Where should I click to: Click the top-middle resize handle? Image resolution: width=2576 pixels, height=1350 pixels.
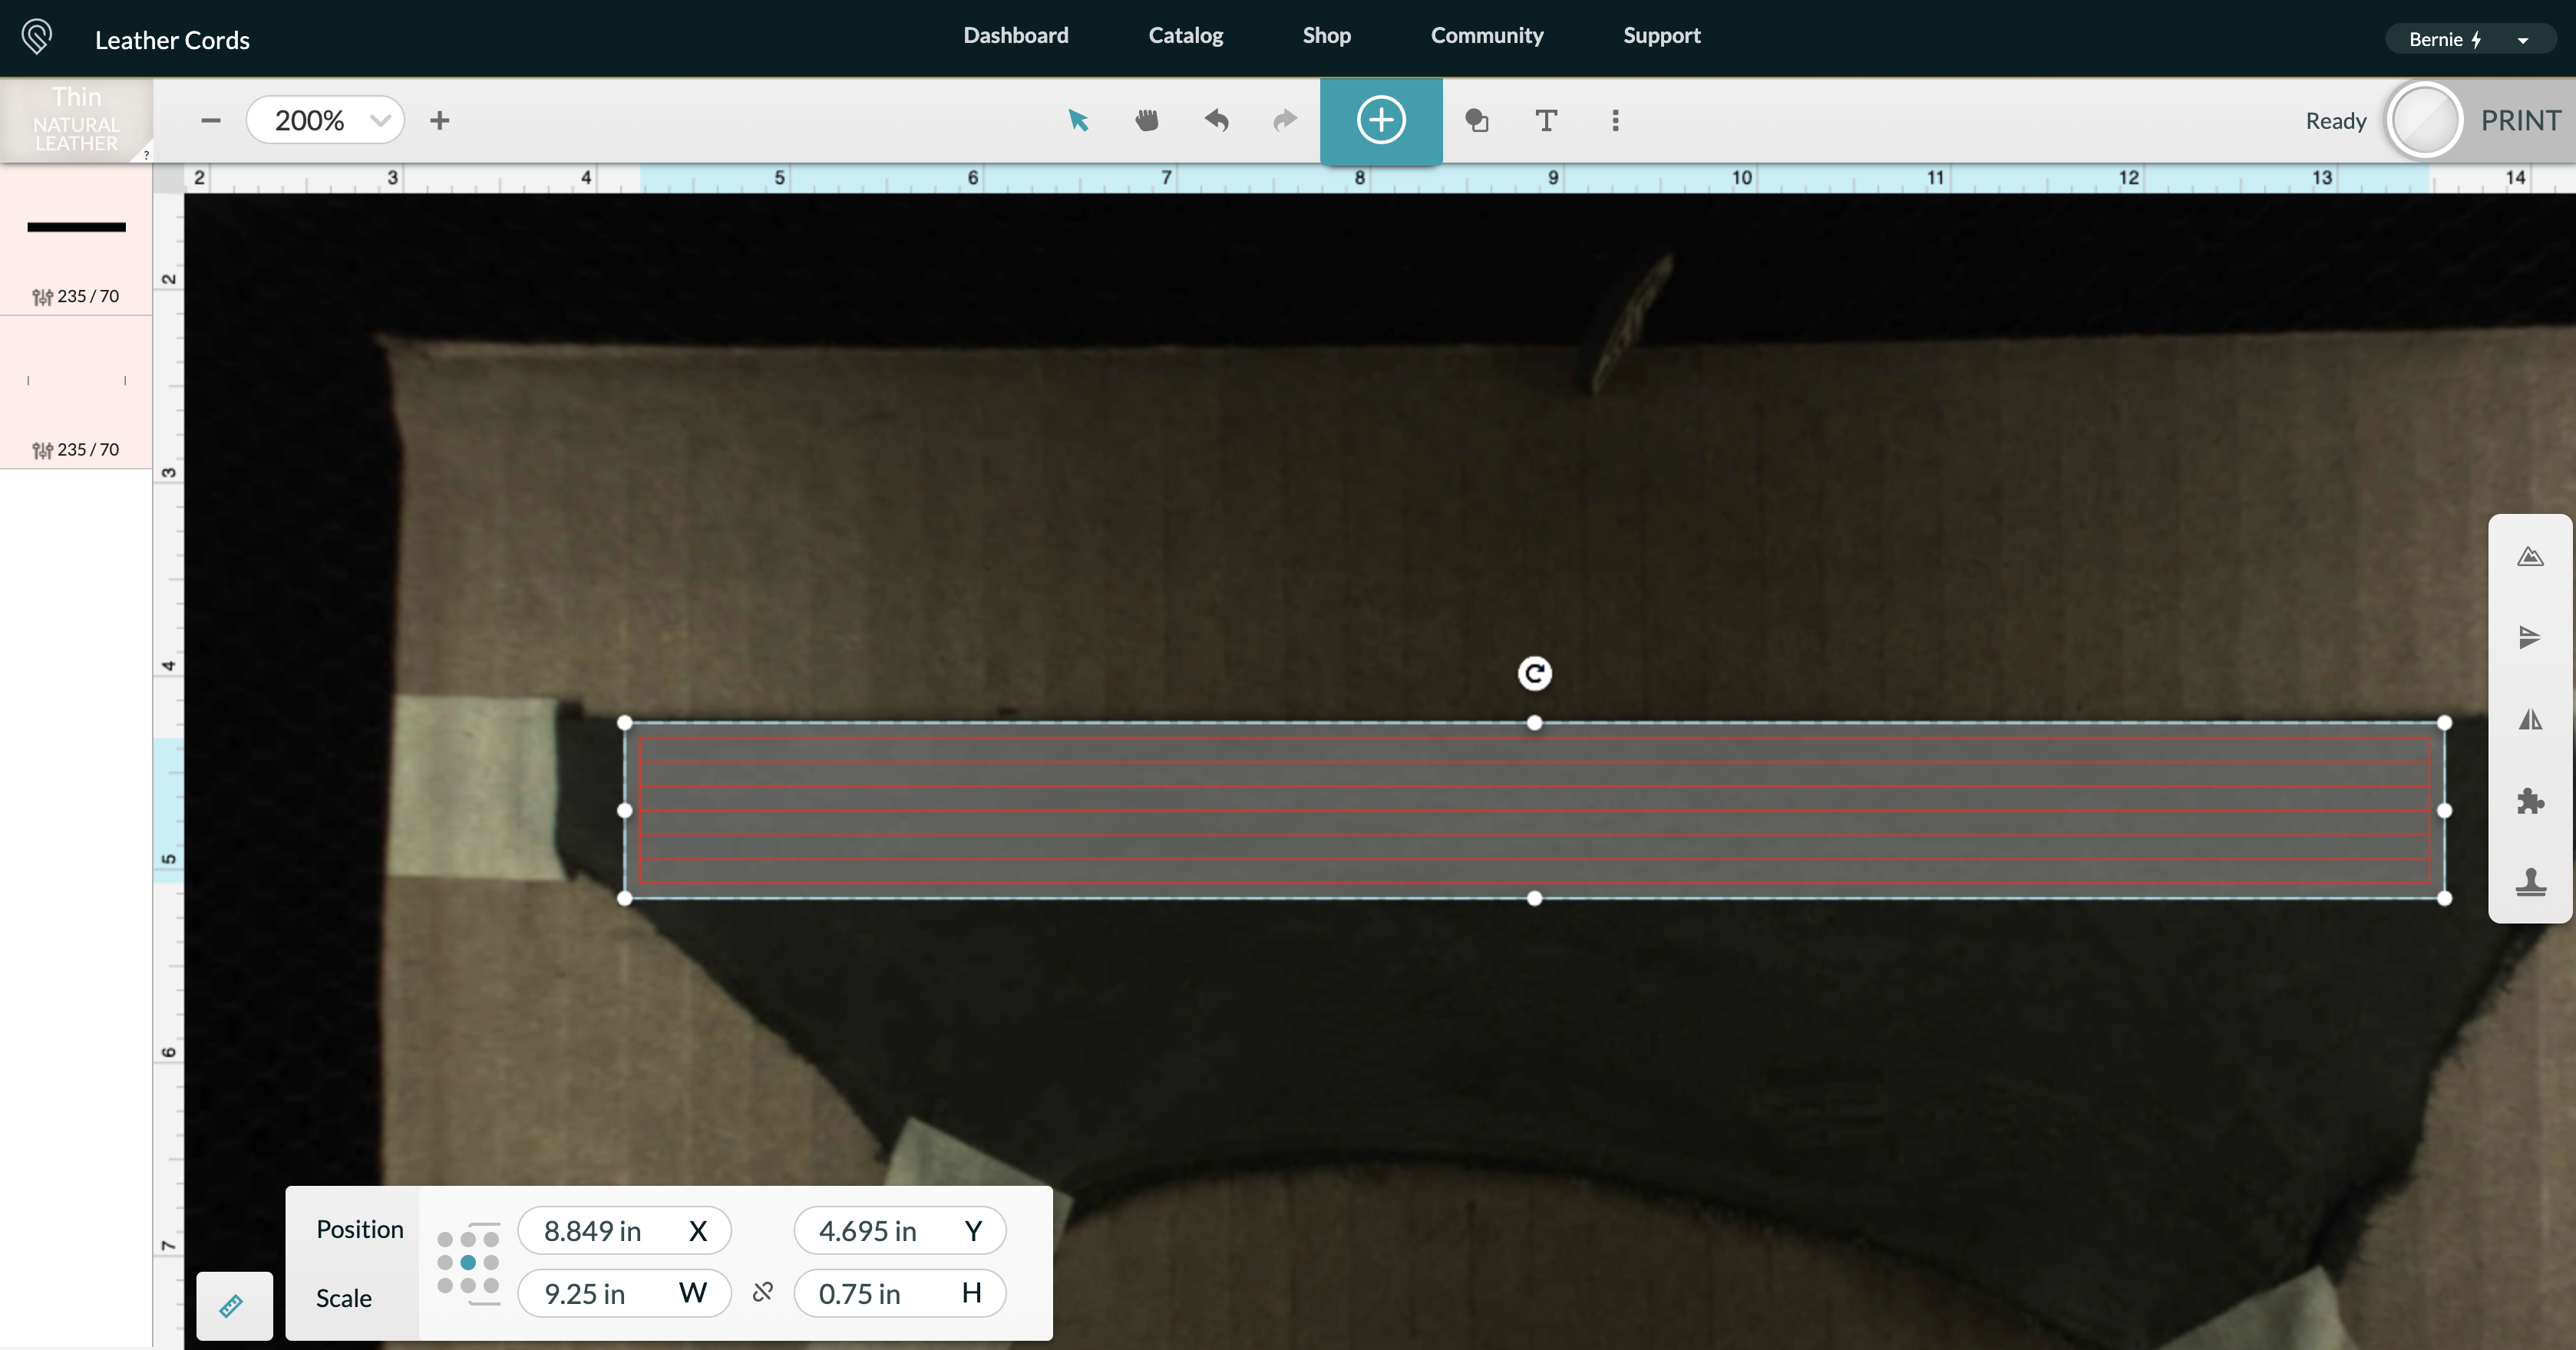(x=1534, y=723)
